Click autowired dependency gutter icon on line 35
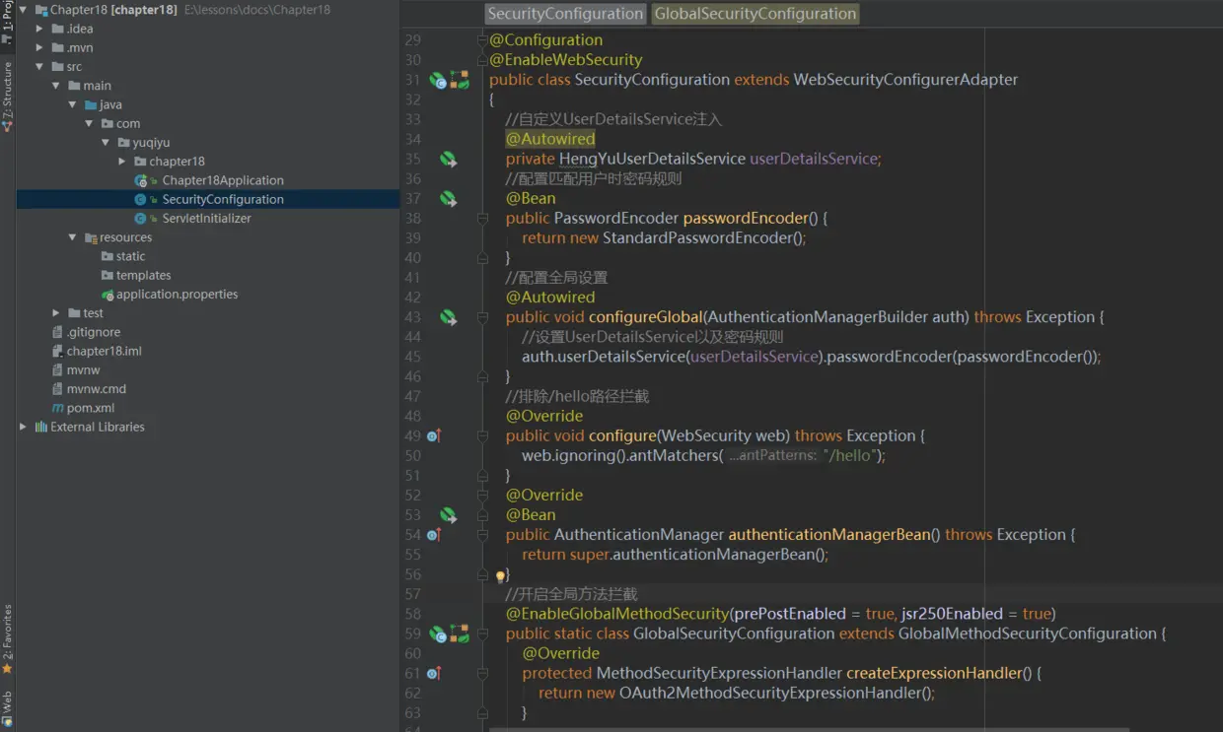Image resolution: width=1223 pixels, height=732 pixels. point(448,159)
